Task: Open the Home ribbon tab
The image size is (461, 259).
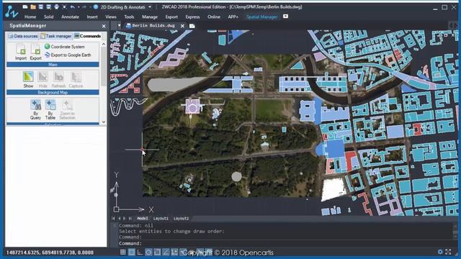Action: tap(30, 17)
